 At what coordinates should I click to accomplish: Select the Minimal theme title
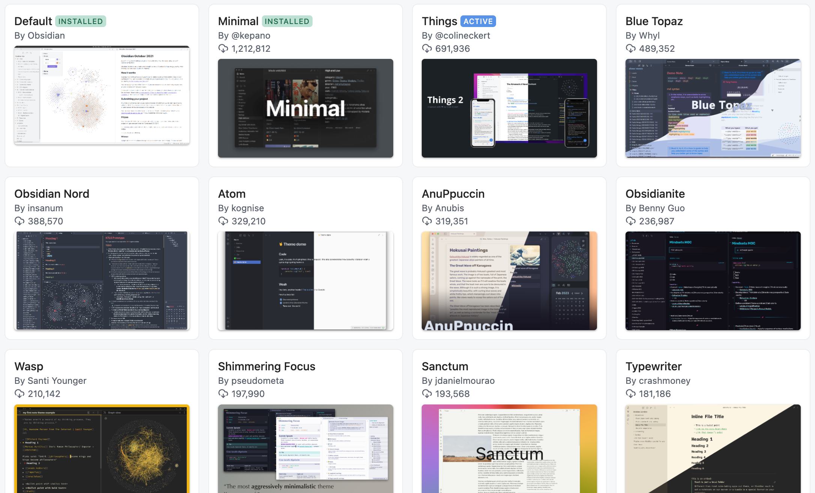pos(238,21)
